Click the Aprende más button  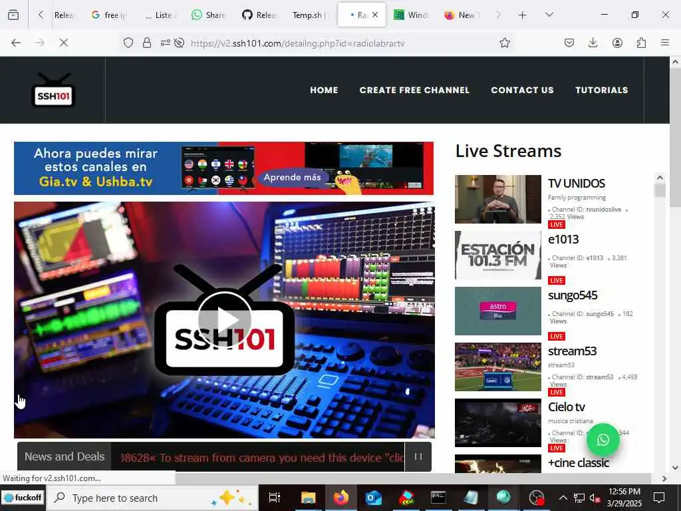point(293,177)
